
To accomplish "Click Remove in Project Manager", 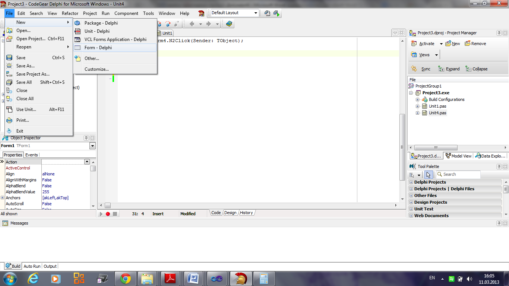I will [x=475, y=44].
